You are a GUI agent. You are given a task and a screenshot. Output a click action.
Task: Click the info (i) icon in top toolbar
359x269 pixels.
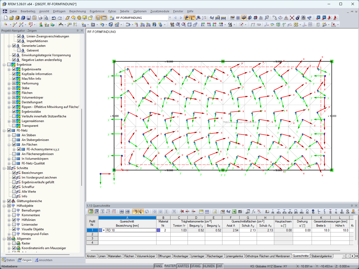pos(298,18)
